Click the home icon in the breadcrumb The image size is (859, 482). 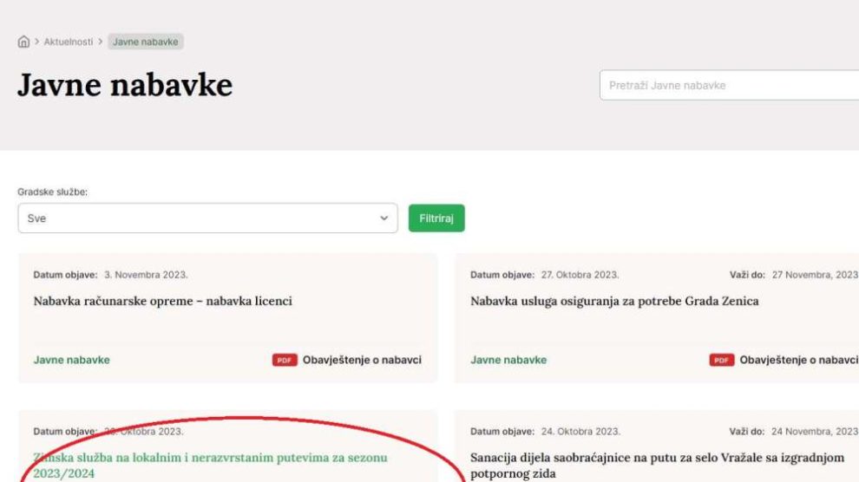click(23, 42)
